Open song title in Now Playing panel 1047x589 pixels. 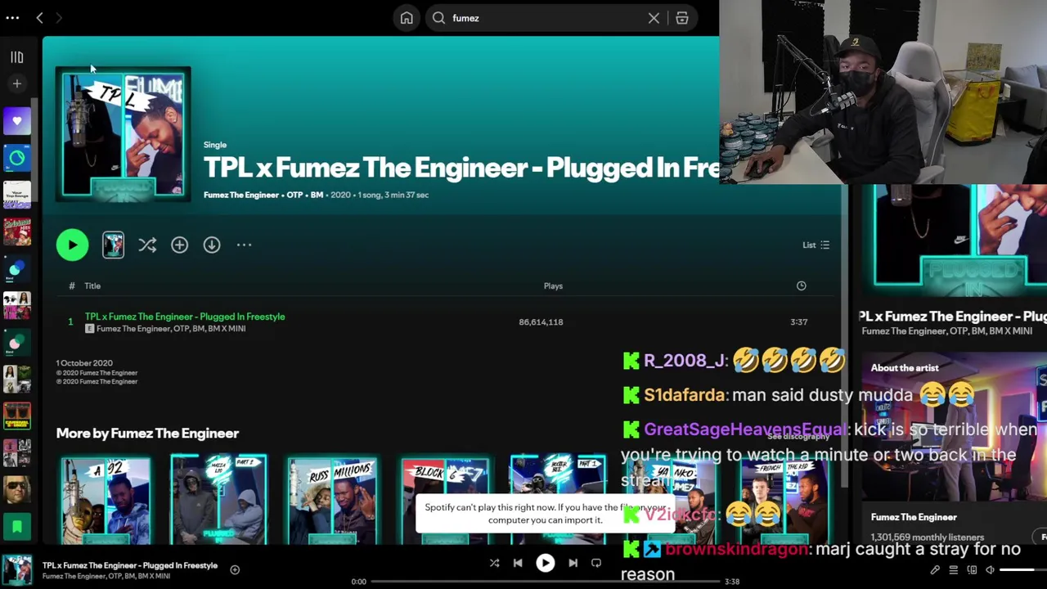[x=953, y=317]
